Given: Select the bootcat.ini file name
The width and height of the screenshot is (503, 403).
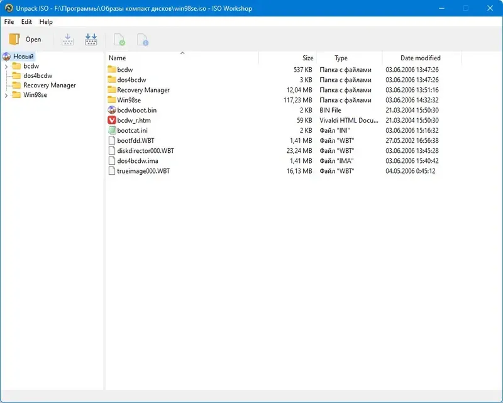Looking at the screenshot, I should tap(133, 131).
